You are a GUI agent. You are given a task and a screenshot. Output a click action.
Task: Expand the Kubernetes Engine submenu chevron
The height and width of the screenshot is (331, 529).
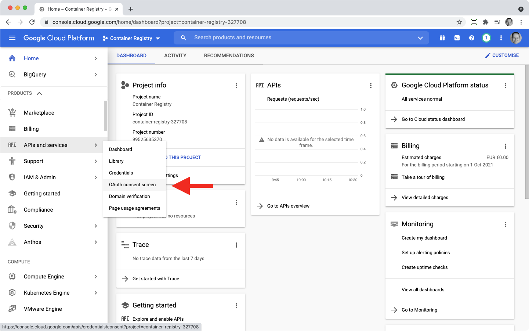coord(96,293)
